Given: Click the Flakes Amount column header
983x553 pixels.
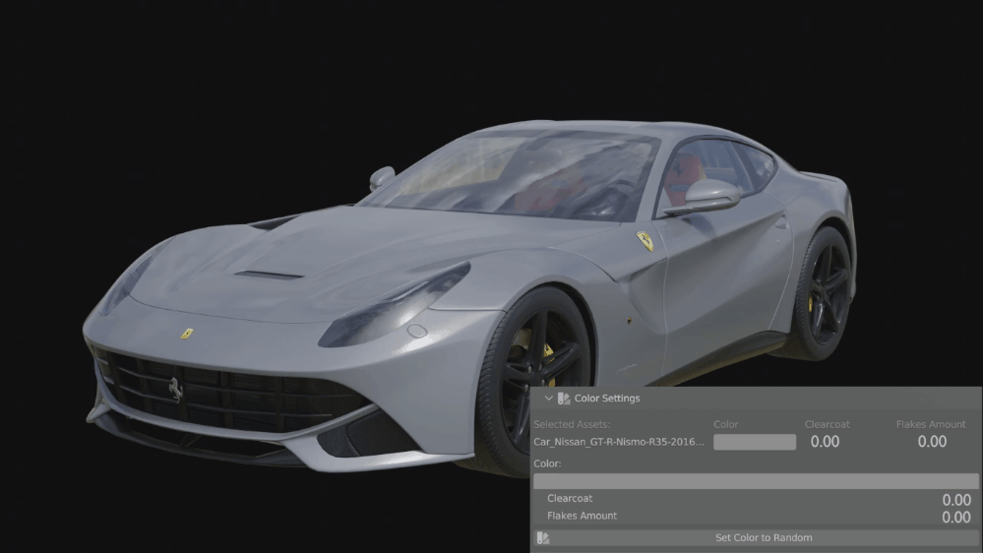Looking at the screenshot, I should (931, 424).
